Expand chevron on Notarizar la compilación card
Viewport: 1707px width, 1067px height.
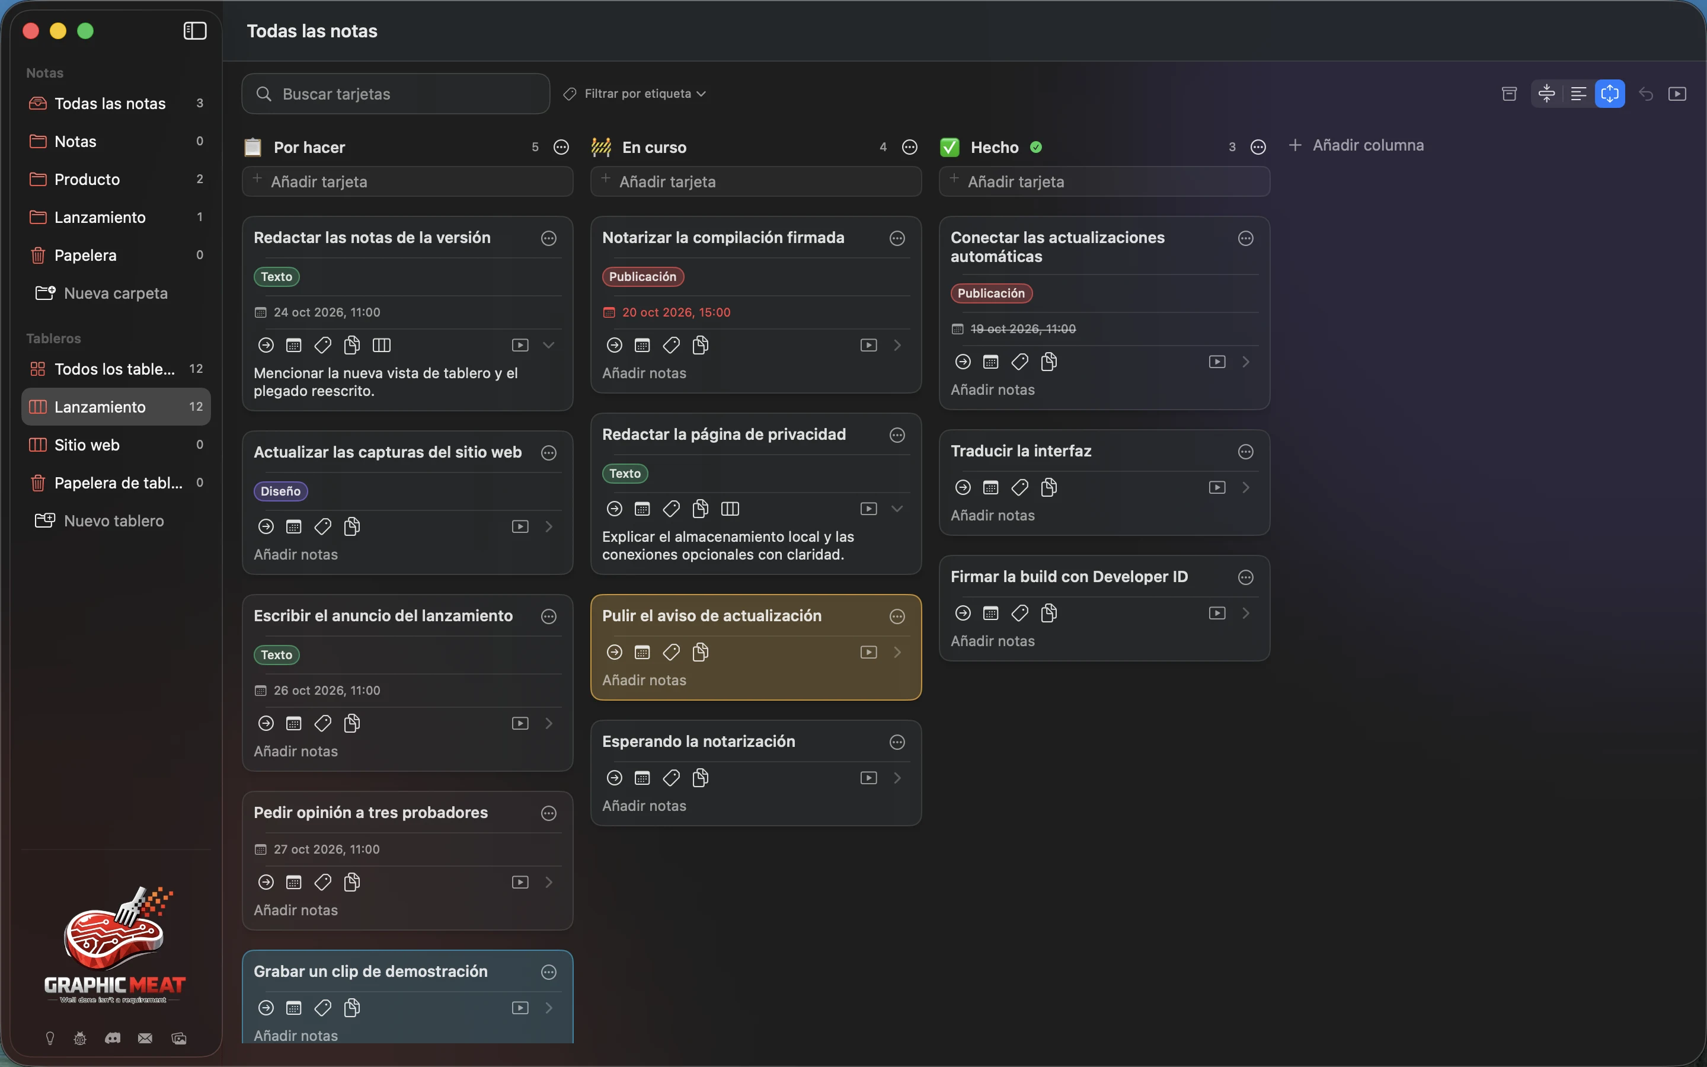[897, 345]
